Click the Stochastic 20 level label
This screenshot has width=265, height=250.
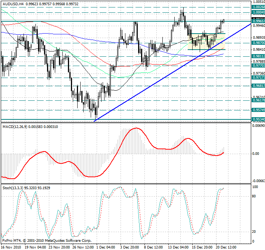pos(254,232)
